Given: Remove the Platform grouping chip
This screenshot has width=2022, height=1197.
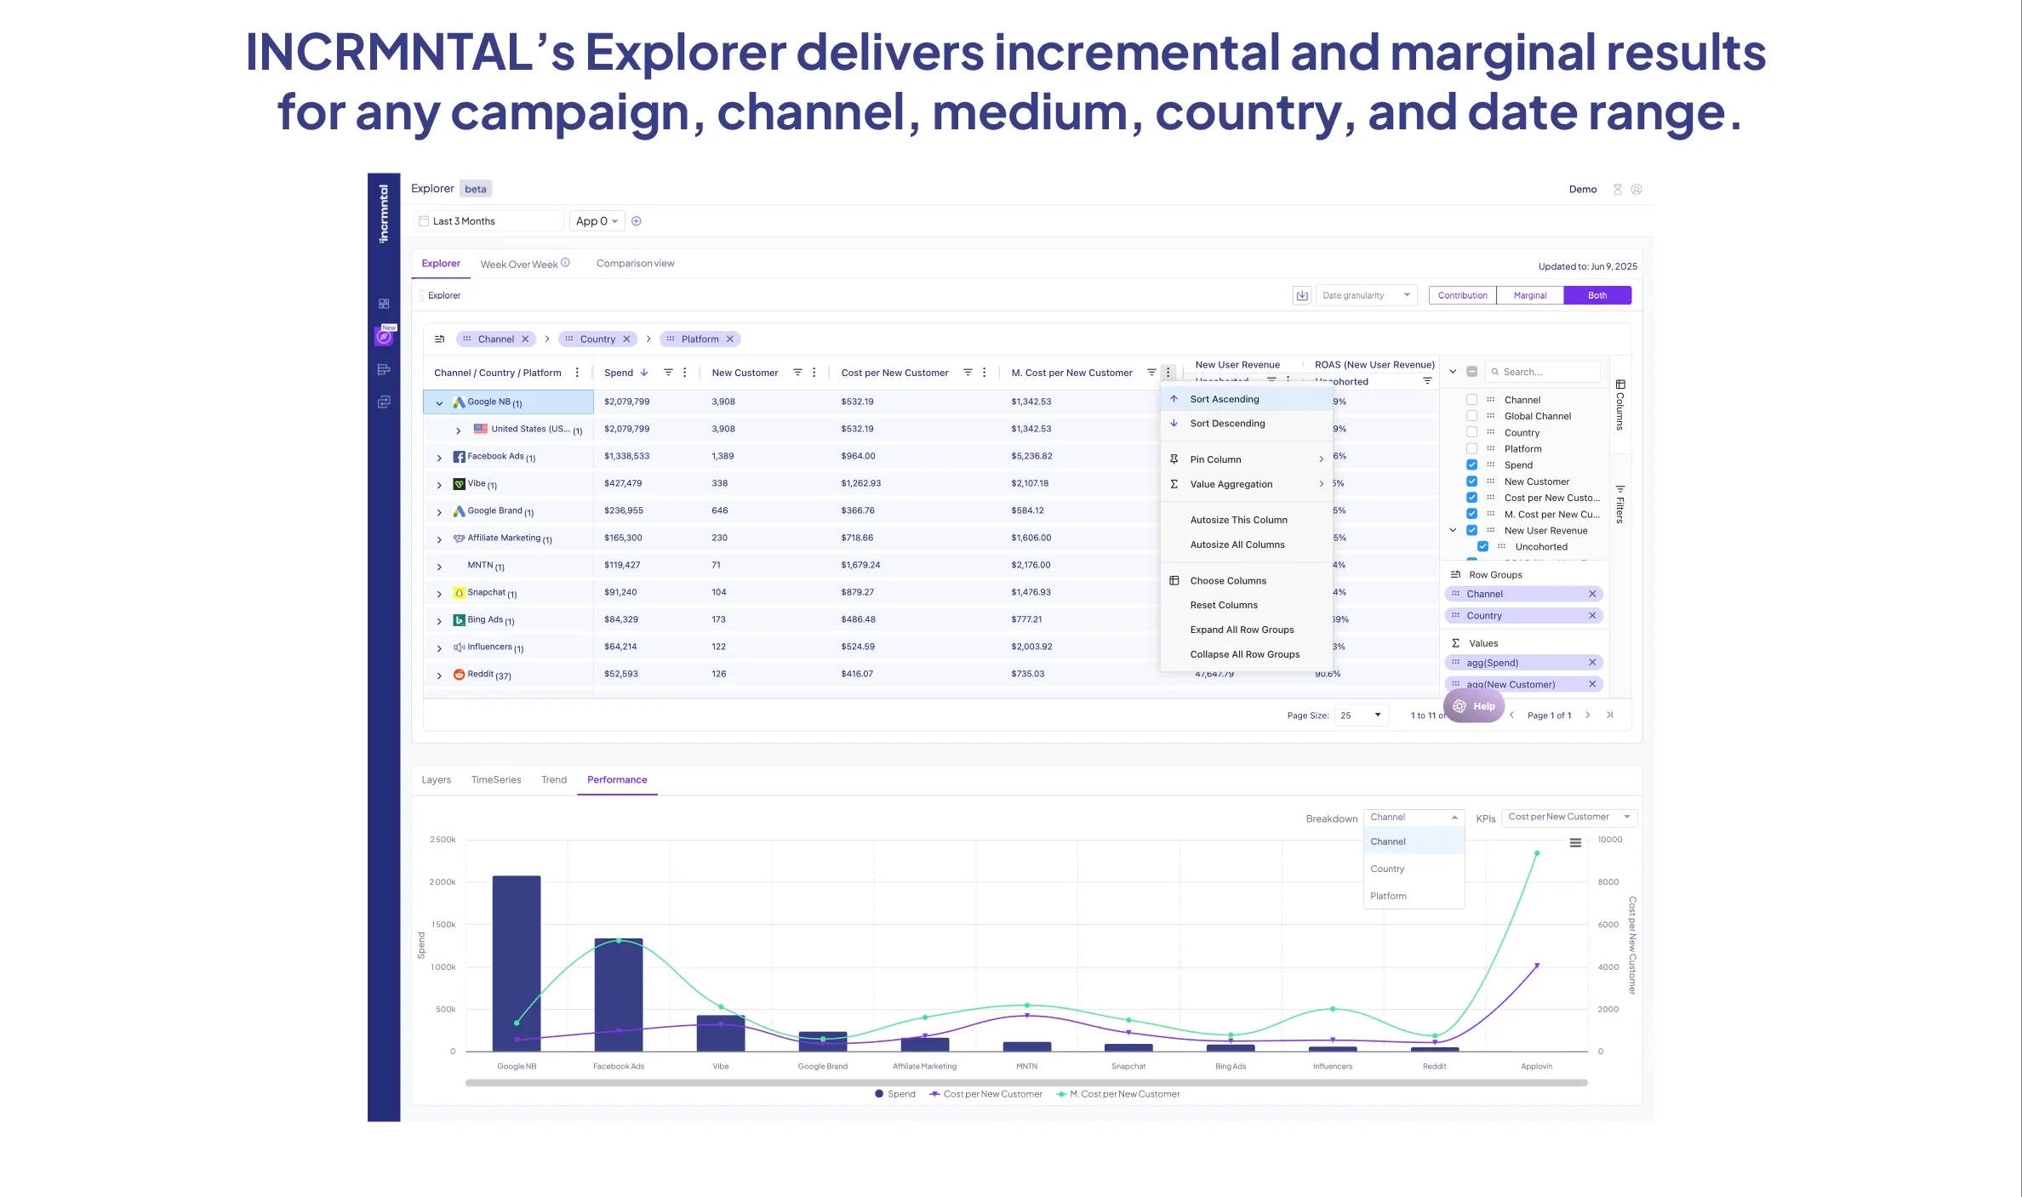Looking at the screenshot, I should pos(730,339).
